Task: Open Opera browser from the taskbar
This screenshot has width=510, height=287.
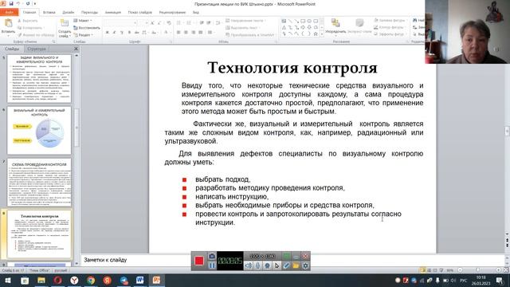Action: [x=57, y=280]
